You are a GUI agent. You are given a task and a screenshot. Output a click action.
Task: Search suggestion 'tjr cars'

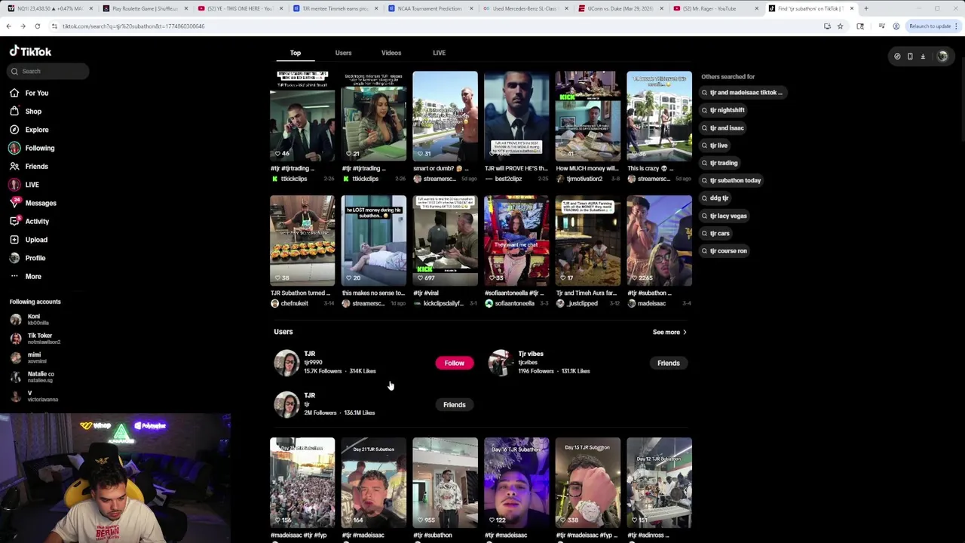716,233
